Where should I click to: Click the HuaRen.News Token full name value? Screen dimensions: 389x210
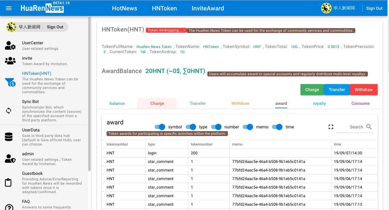(154, 47)
